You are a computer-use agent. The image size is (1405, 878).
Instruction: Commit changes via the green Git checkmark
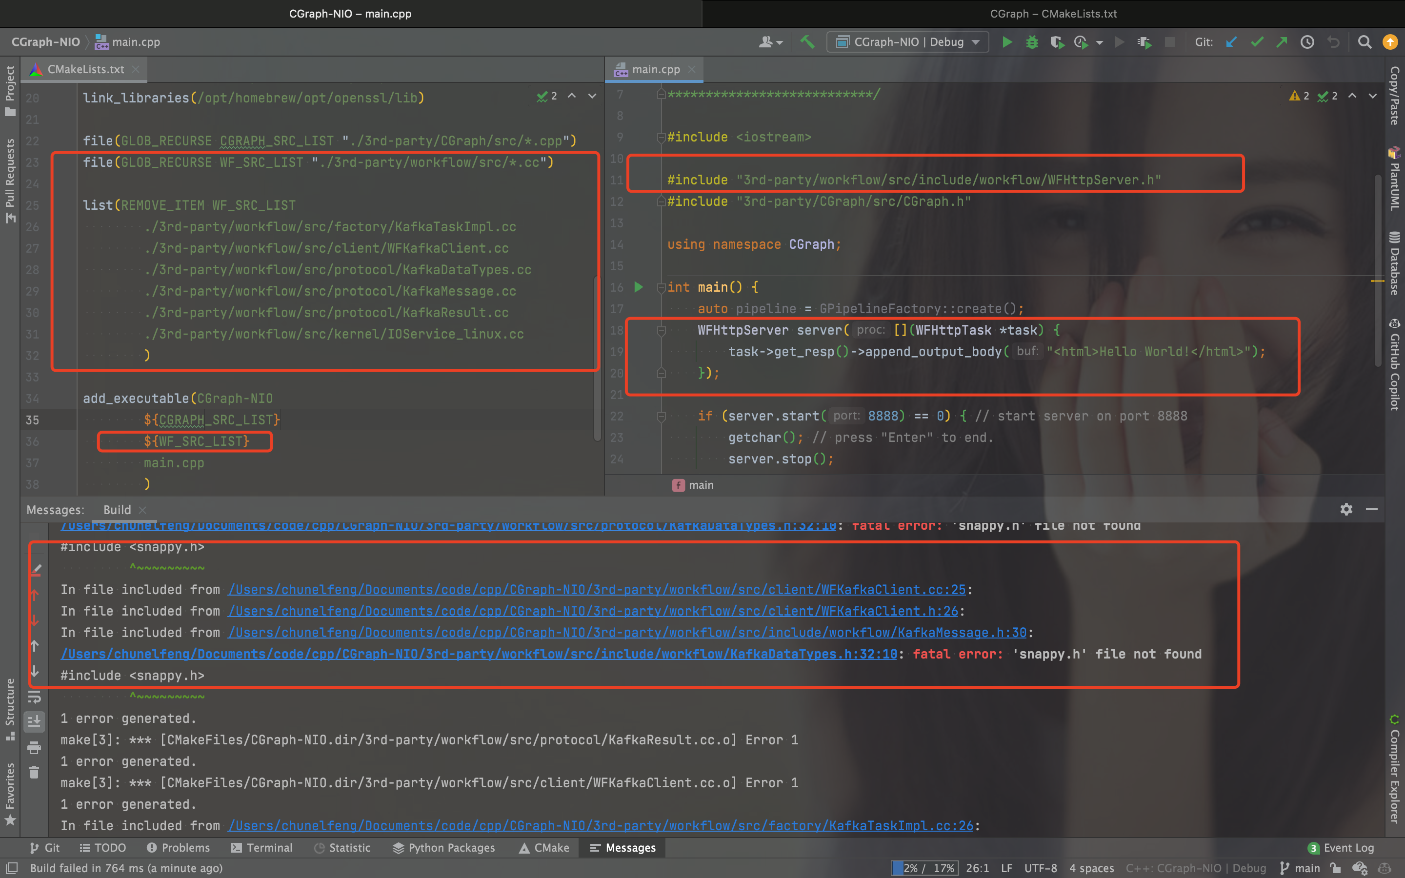[x=1257, y=42]
